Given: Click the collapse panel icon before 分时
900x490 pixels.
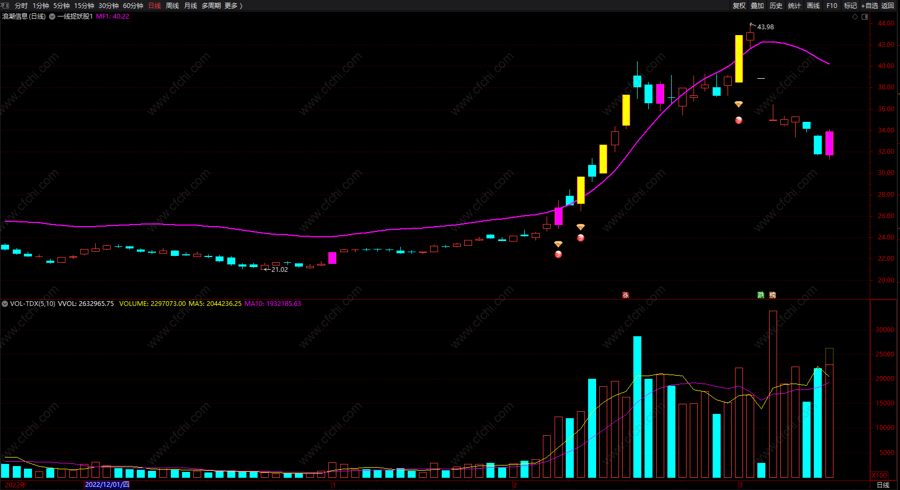Looking at the screenshot, I should pos(6,5).
